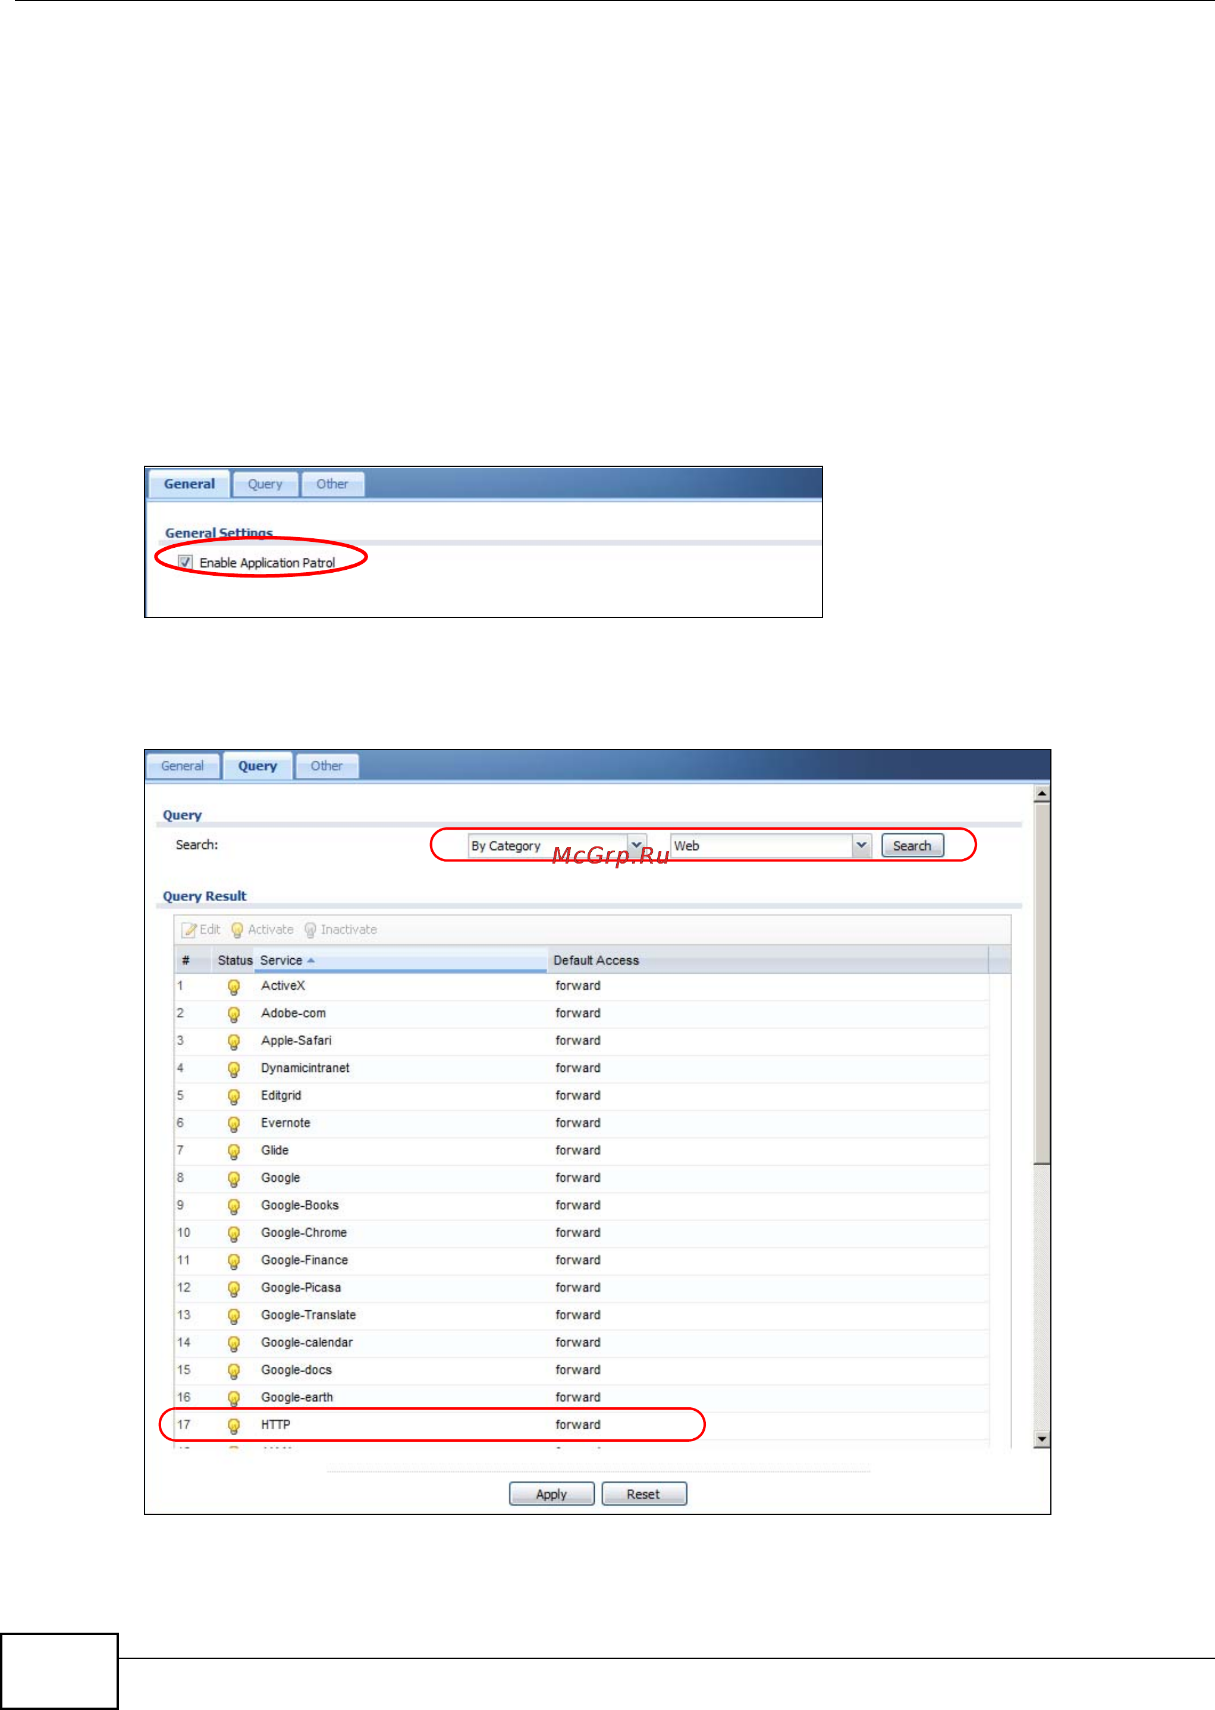This screenshot has width=1215, height=1710.
Task: Toggle Enable Application Patrol checkbox
Action: pyautogui.click(x=185, y=561)
